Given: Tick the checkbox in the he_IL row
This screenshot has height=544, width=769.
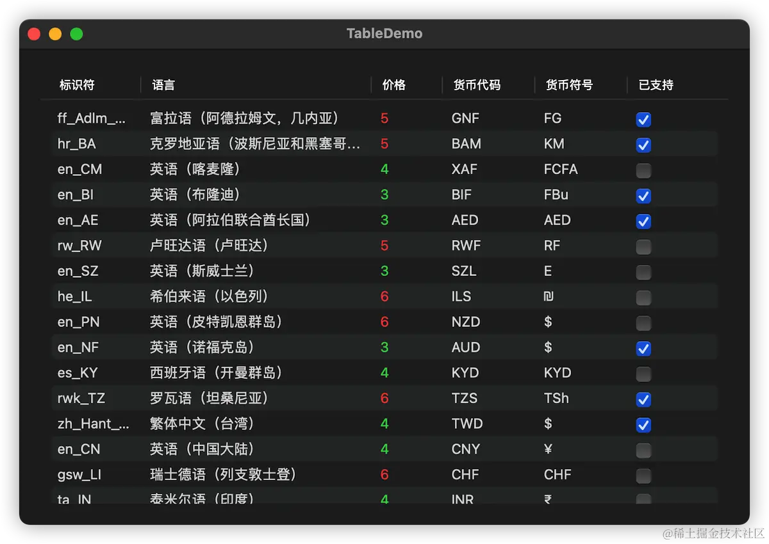Looking at the screenshot, I should [643, 298].
